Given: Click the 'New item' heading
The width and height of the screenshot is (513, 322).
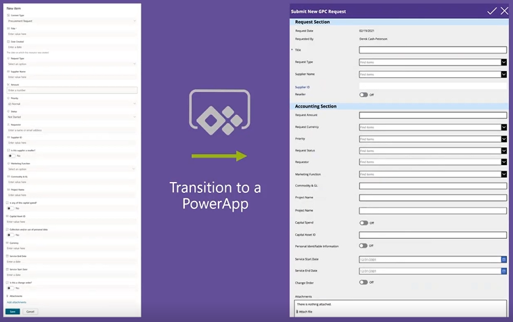Looking at the screenshot, I should point(14,8).
